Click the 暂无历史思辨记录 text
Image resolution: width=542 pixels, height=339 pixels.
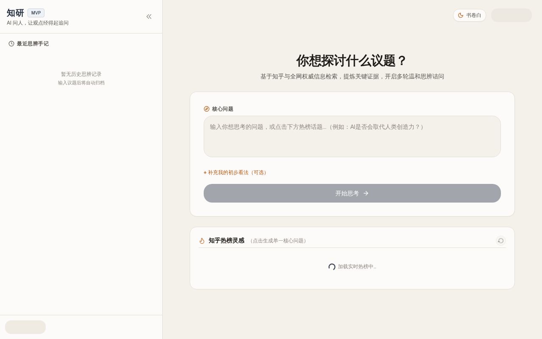[x=81, y=74]
